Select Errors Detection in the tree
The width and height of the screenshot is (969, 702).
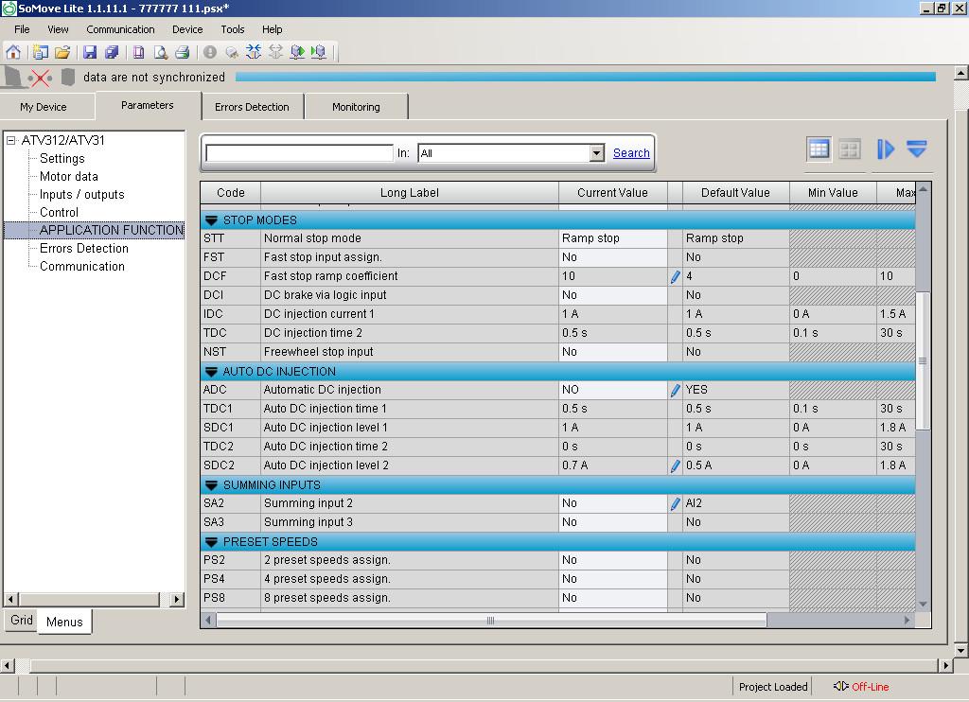pos(84,248)
